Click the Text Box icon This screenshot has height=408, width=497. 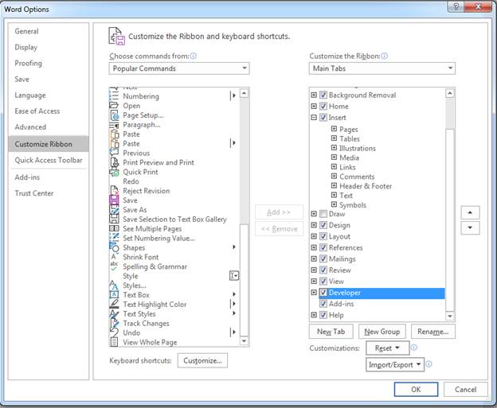click(114, 295)
